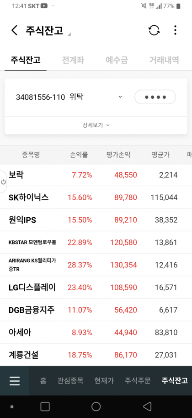Tap the Android recent apps square
Screen dimensions: 192x418
point(45,407)
